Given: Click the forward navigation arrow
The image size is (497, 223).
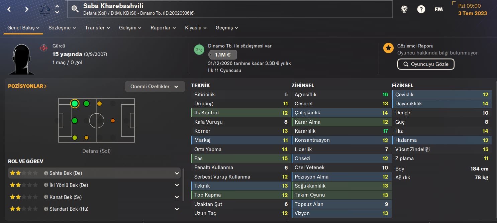Looking at the screenshot, I should (27, 9).
